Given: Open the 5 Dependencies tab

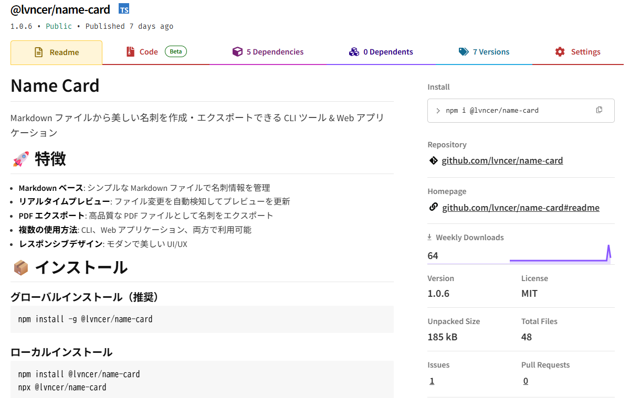Looking at the screenshot, I should point(268,52).
